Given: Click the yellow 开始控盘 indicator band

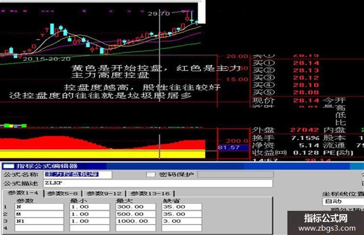Looking at the screenshot, I should [102, 154].
